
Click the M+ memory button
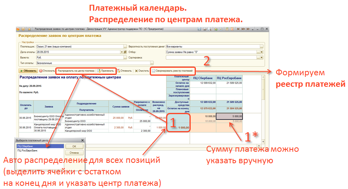pos(244,29)
